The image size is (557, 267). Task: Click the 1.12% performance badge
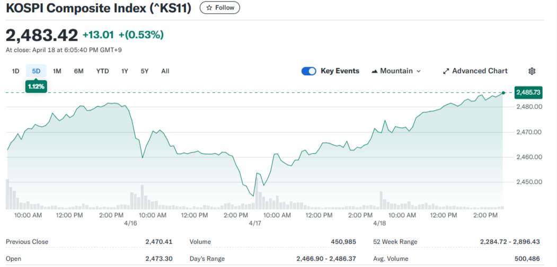pos(36,87)
